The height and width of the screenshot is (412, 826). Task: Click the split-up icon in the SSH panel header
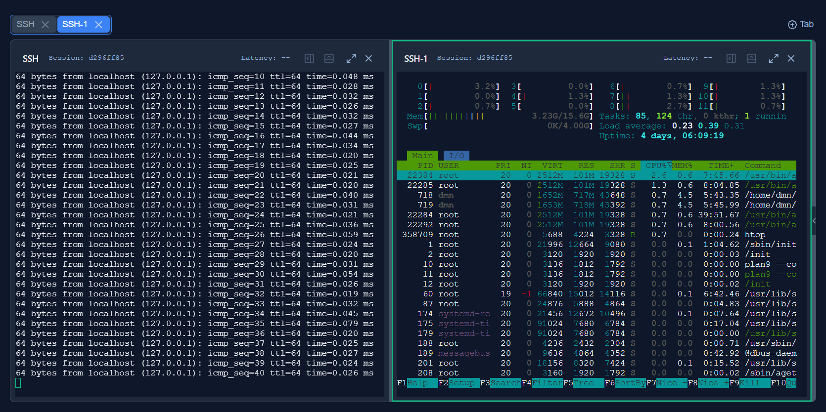click(x=329, y=58)
